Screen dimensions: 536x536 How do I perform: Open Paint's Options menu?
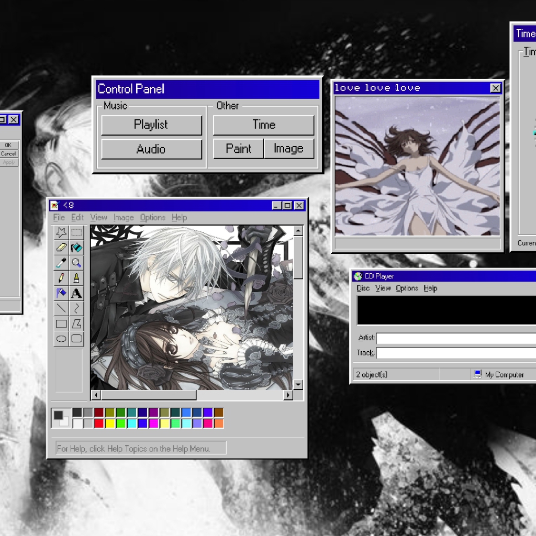point(152,217)
